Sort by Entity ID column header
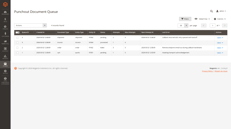Screen dimensions: 231x129 [93, 32]
